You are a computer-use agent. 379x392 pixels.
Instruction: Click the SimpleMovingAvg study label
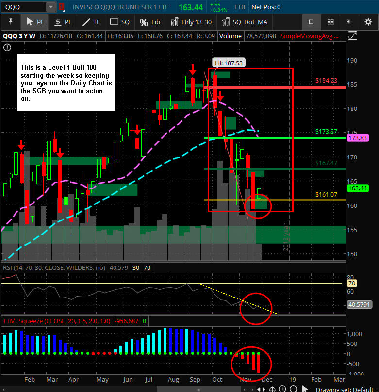click(310, 36)
